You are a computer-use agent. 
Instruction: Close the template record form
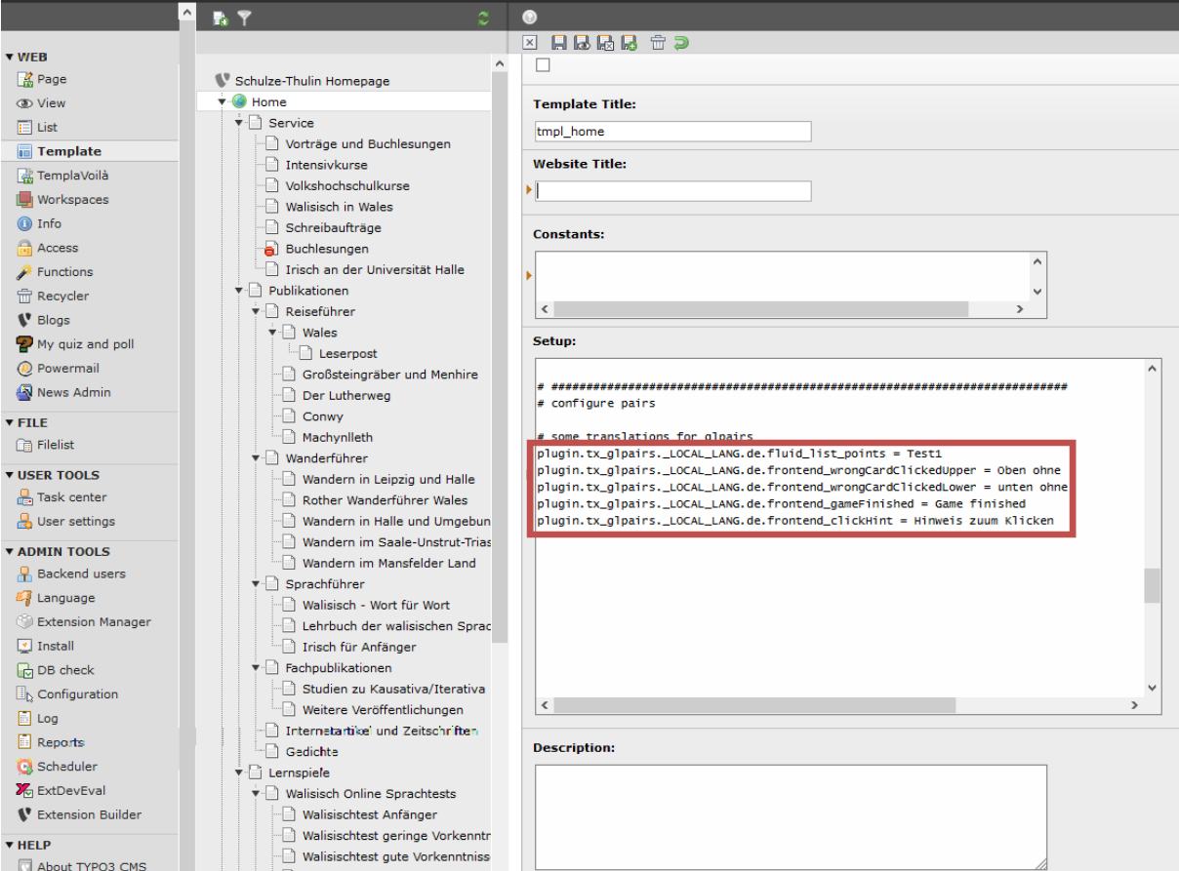tap(530, 43)
